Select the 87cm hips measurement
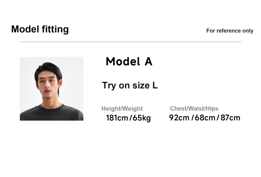This screenshot has height=177, width=261. [x=230, y=118]
